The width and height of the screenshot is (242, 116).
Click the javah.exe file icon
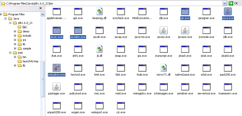tap(99, 30)
